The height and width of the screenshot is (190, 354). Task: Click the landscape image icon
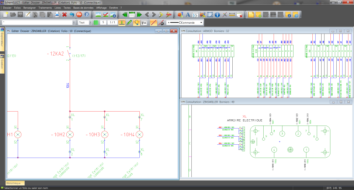coord(98,15)
